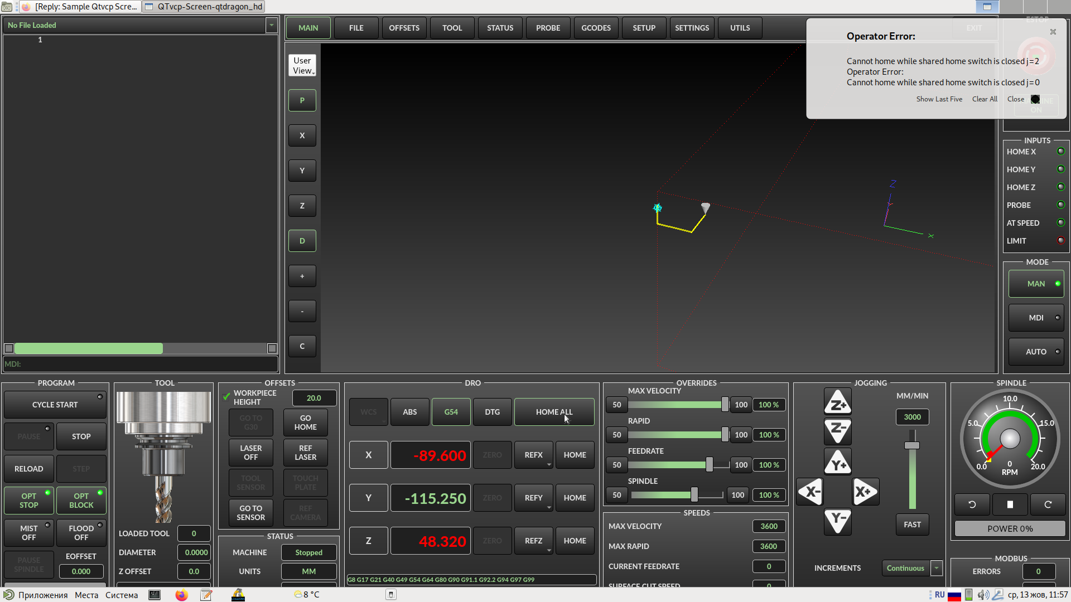
Task: Click MAX VELOCITY override slider handle
Action: [725, 405]
